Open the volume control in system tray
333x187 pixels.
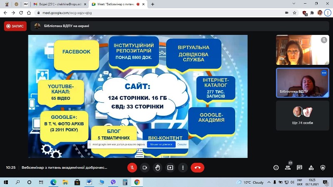point(292,182)
